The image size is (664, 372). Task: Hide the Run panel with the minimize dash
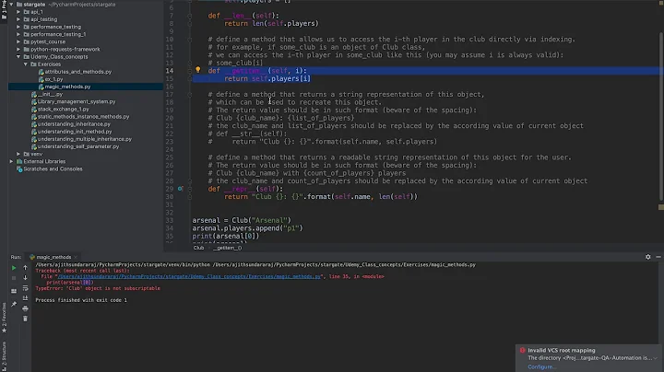(x=658, y=257)
